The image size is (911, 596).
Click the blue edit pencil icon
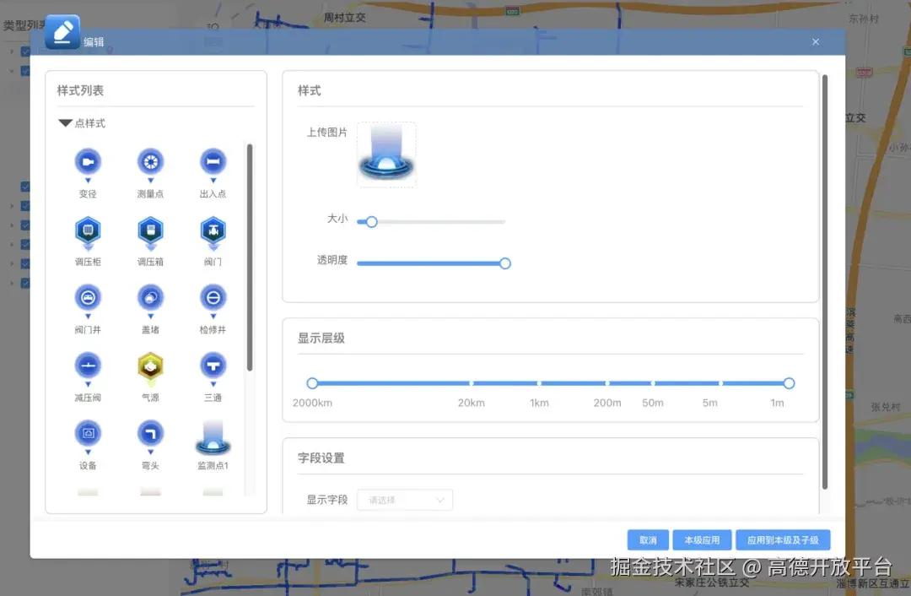[x=62, y=32]
